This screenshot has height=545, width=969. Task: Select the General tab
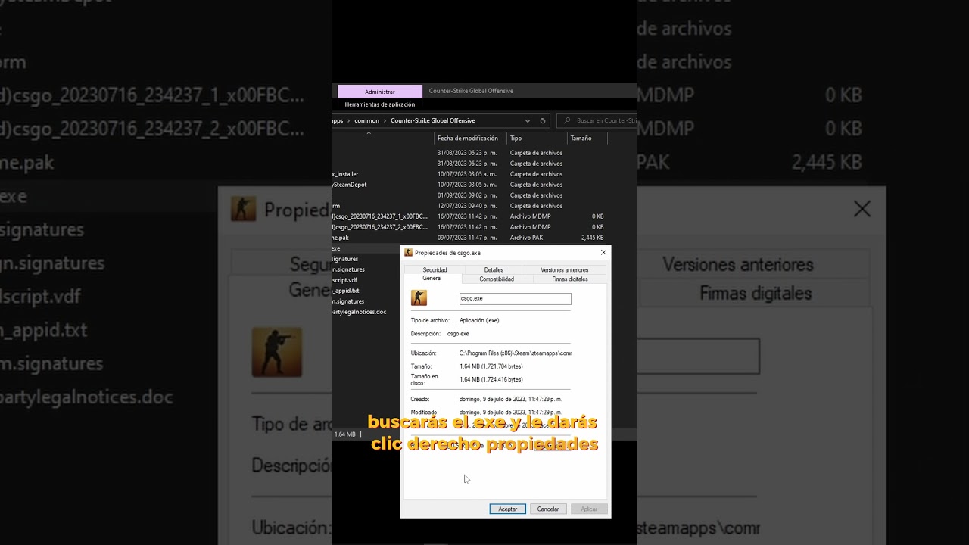[x=432, y=279]
